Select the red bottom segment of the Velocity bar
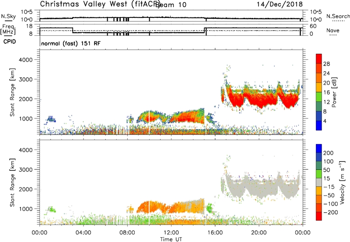Screen dimensions: 350x242 tap(319, 216)
